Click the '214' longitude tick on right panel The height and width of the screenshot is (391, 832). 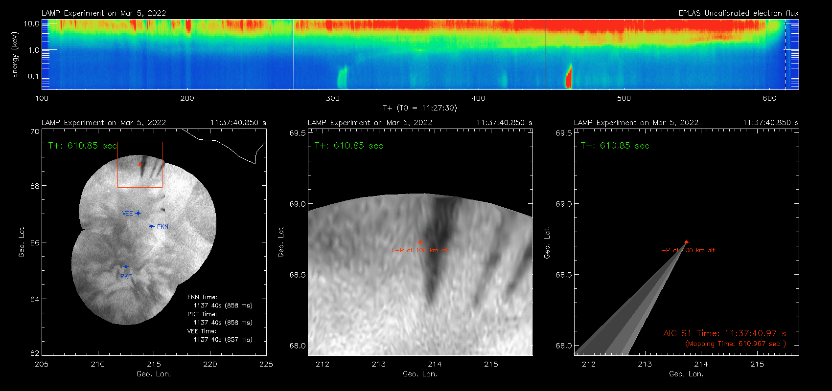pyautogui.click(x=701, y=364)
